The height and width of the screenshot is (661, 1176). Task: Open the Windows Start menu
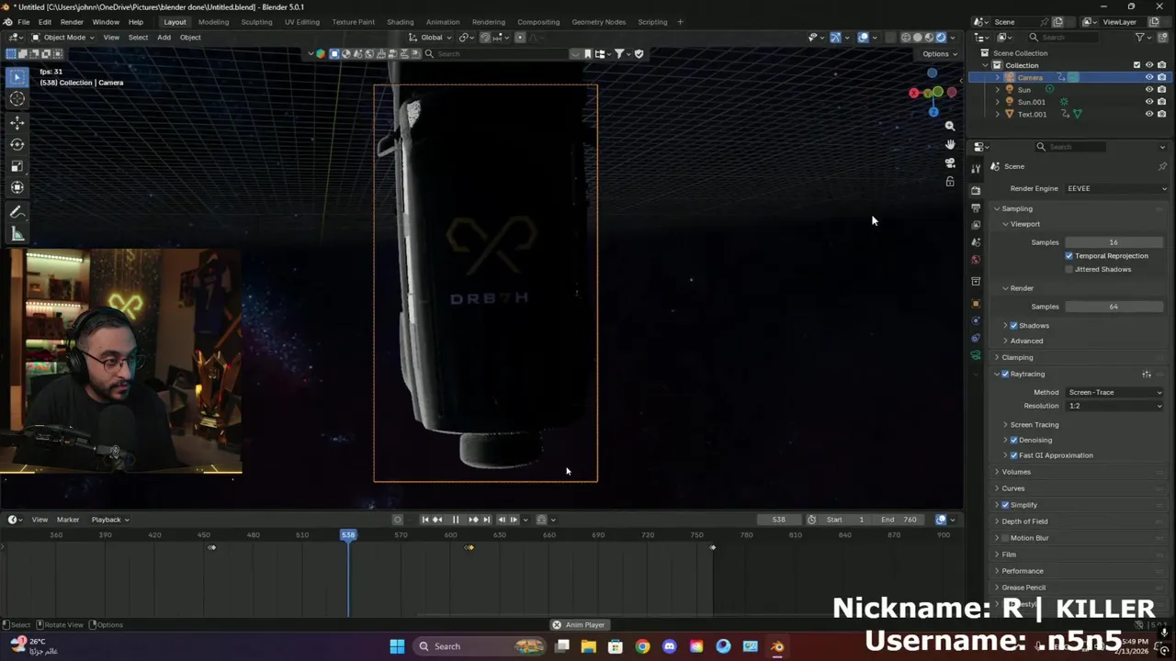(397, 646)
